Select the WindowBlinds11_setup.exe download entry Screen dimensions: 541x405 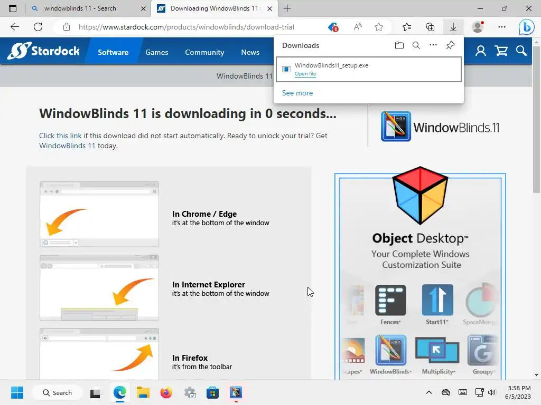point(368,69)
